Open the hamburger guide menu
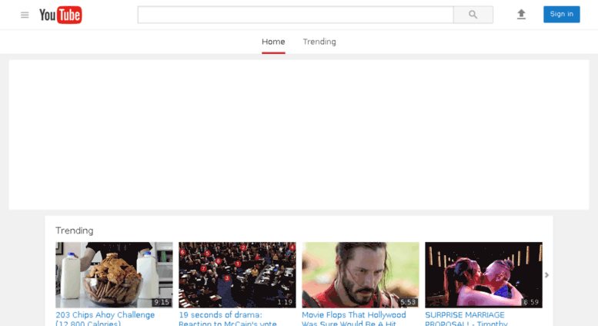The height and width of the screenshot is (326, 598). click(x=25, y=15)
